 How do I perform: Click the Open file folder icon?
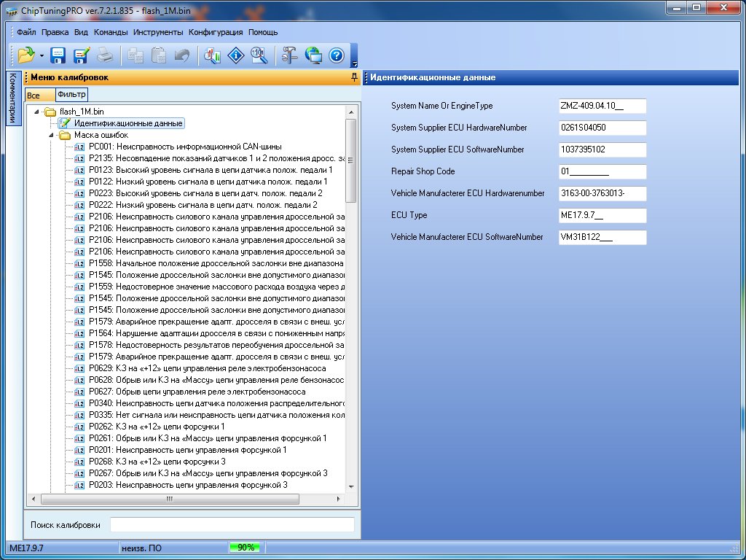click(25, 55)
